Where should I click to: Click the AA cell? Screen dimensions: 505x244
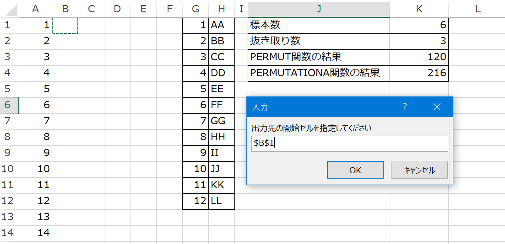[222, 26]
